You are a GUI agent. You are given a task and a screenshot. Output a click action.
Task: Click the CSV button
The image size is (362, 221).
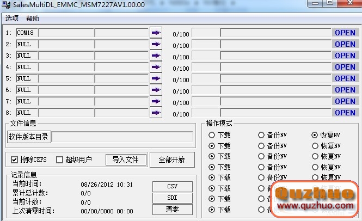click(x=172, y=186)
